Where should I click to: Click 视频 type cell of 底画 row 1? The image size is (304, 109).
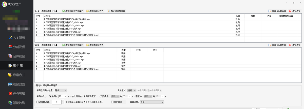(x=238, y=19)
